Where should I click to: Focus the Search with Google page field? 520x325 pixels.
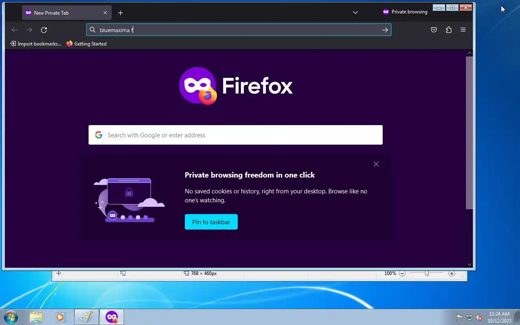[x=236, y=135]
